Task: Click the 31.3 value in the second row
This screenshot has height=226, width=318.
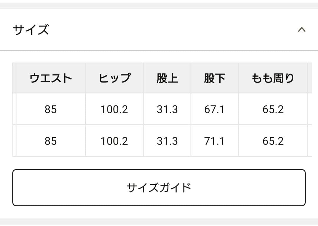Action: tap(167, 141)
